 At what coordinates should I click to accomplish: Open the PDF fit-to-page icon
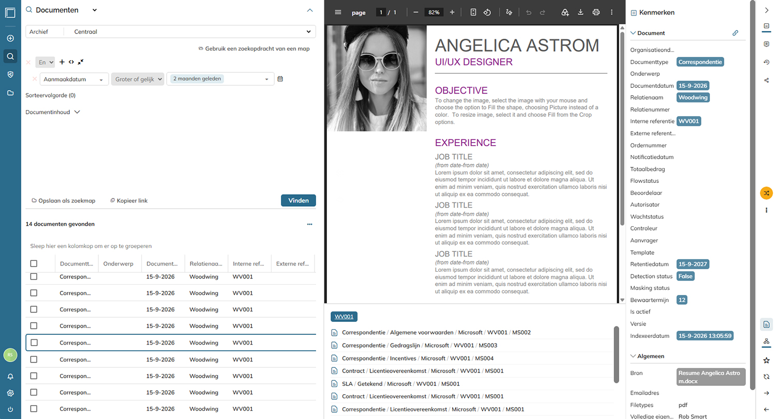click(x=473, y=12)
